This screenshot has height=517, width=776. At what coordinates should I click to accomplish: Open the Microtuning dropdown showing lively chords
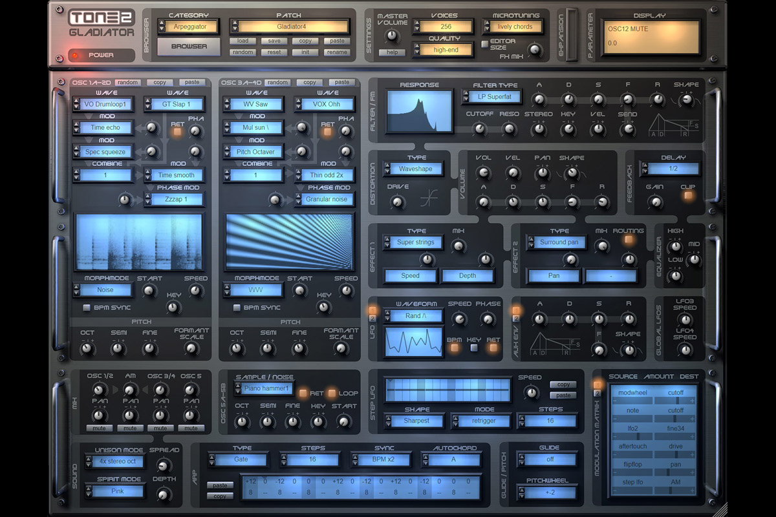[515, 26]
